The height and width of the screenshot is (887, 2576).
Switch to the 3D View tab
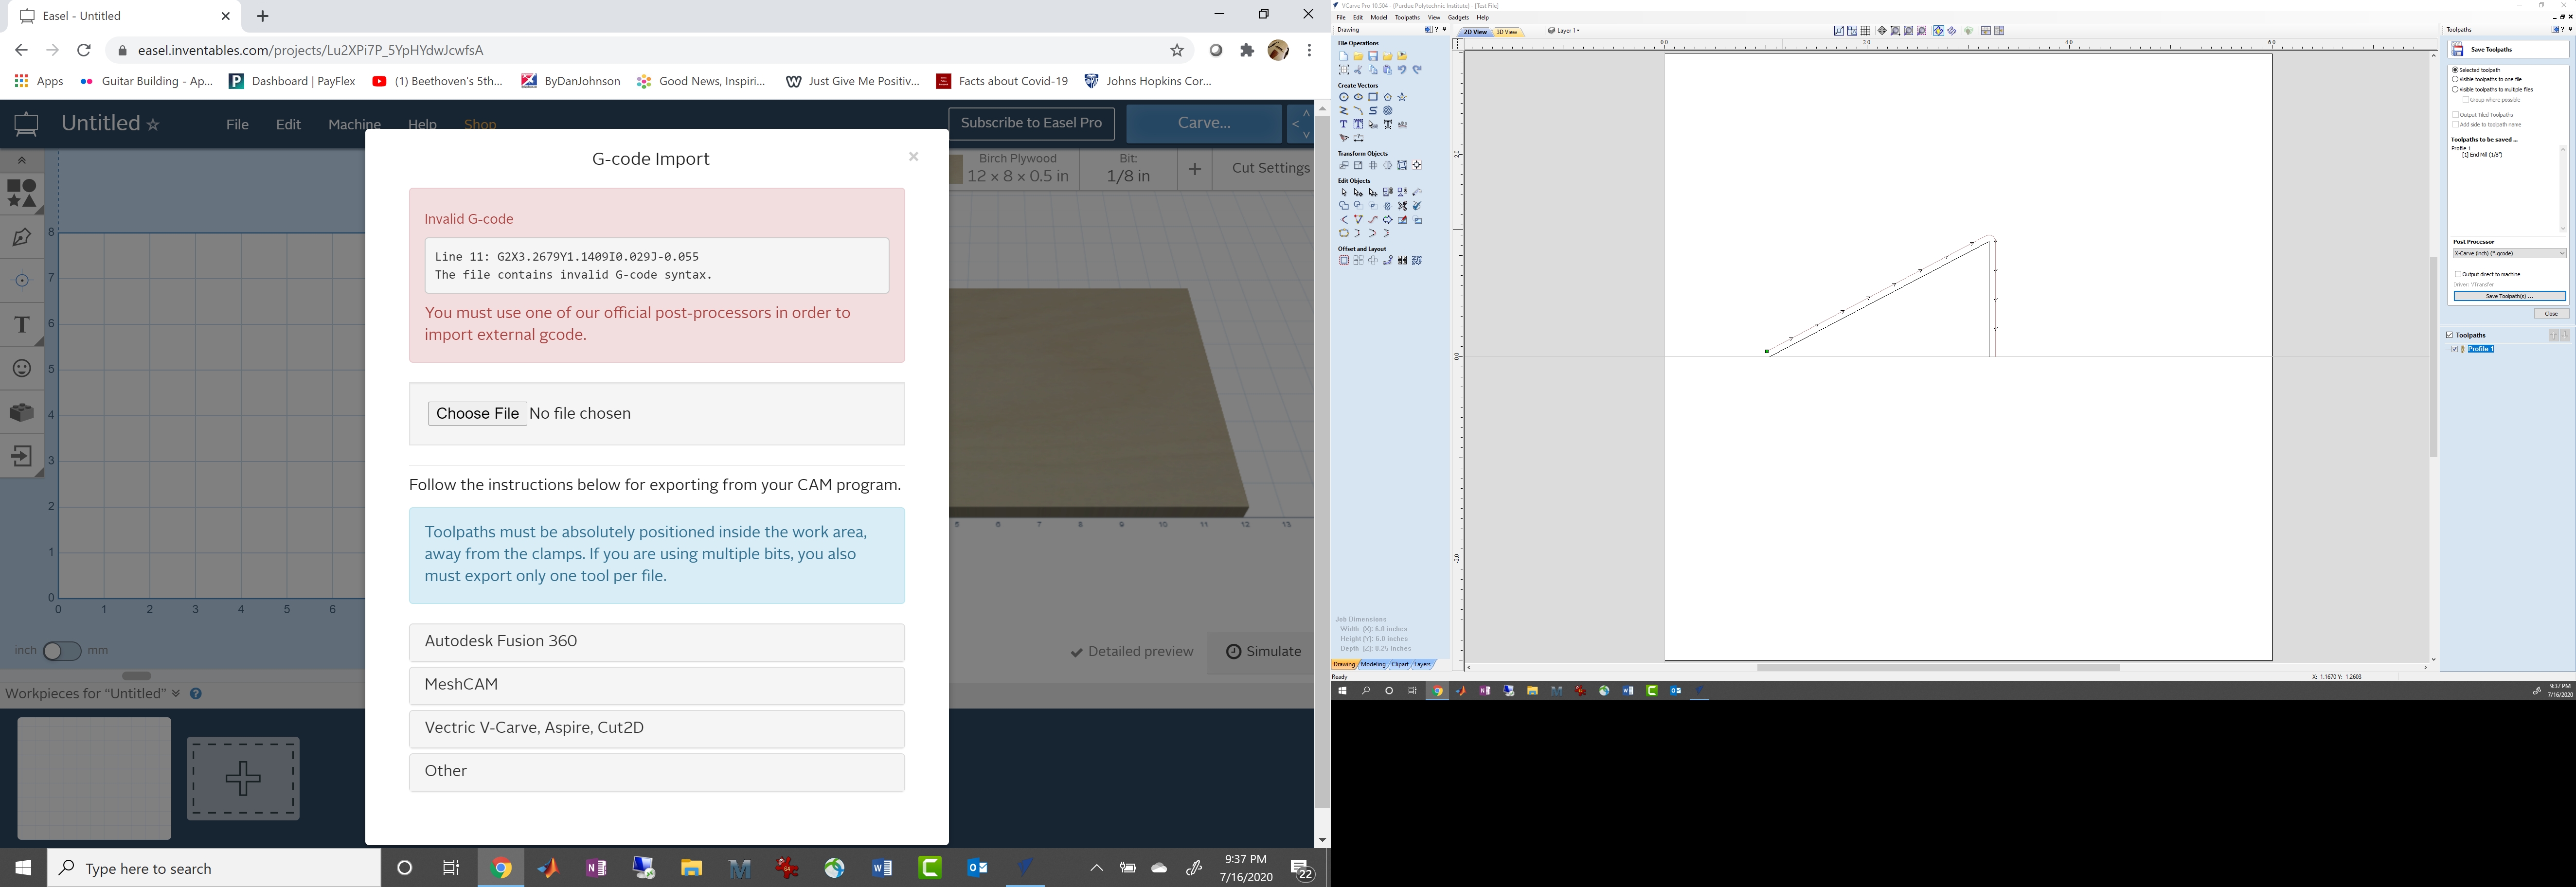[x=1506, y=31]
